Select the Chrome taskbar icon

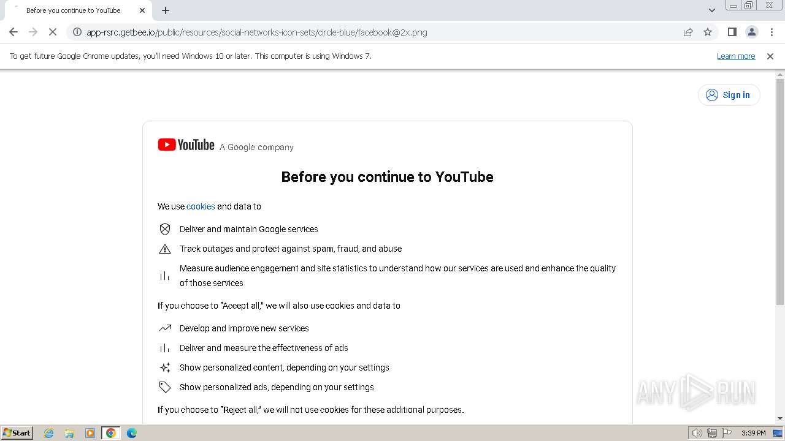pyautogui.click(x=111, y=433)
